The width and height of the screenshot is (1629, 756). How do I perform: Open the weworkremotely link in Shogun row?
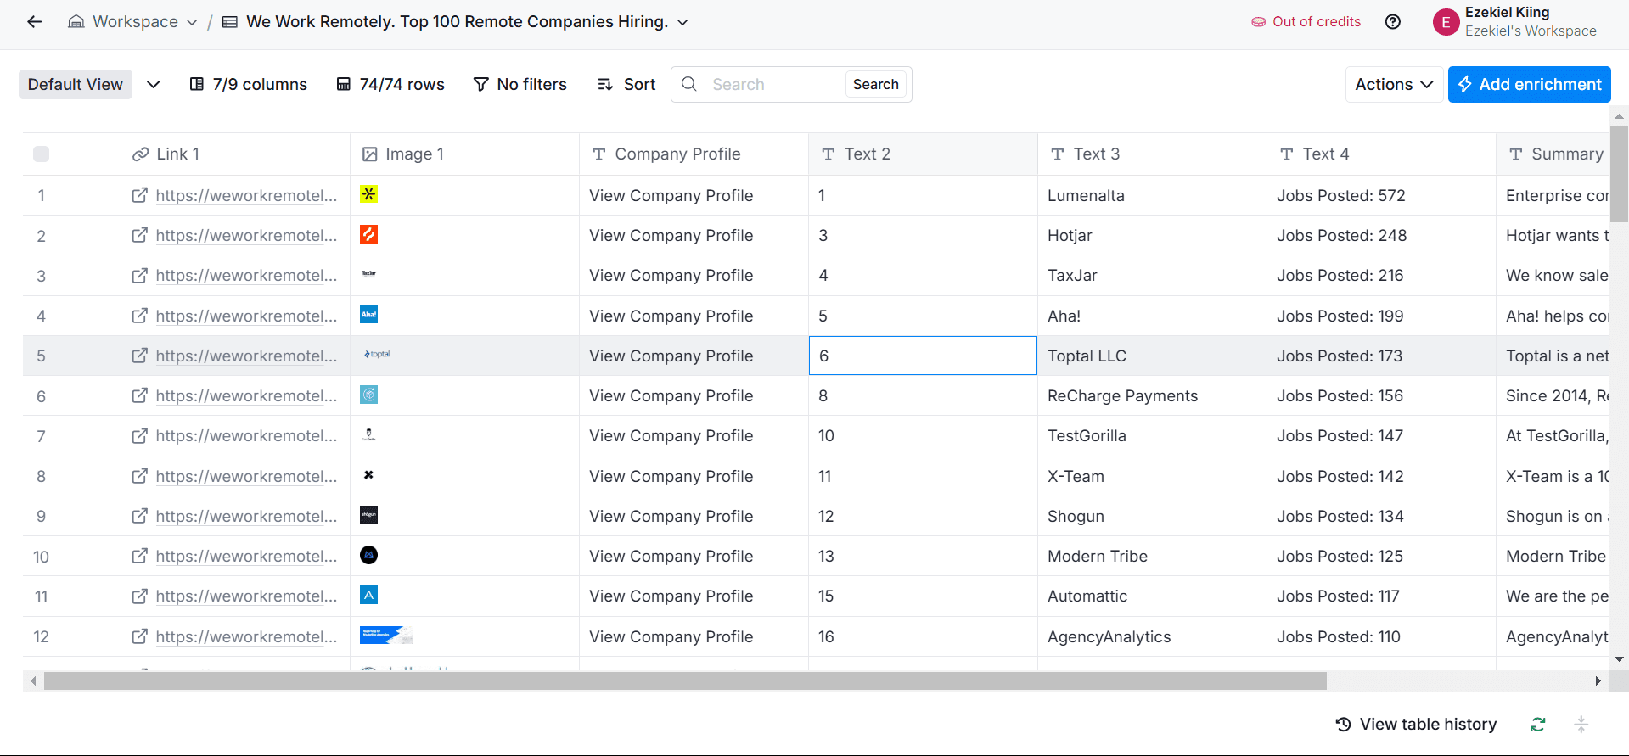pos(246,516)
